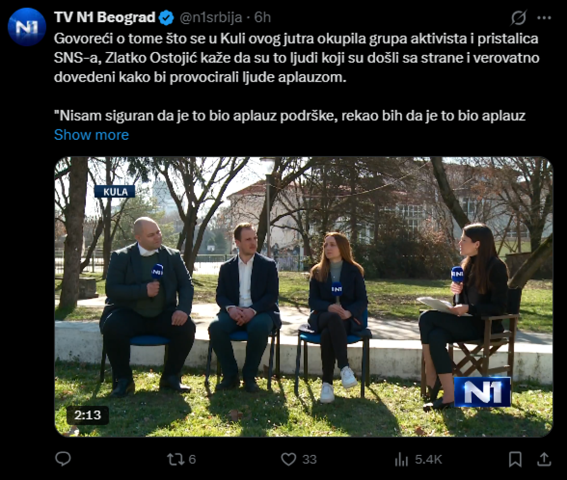Reply using the comment bubble icon
This screenshot has width=567, height=480.
click(x=63, y=459)
